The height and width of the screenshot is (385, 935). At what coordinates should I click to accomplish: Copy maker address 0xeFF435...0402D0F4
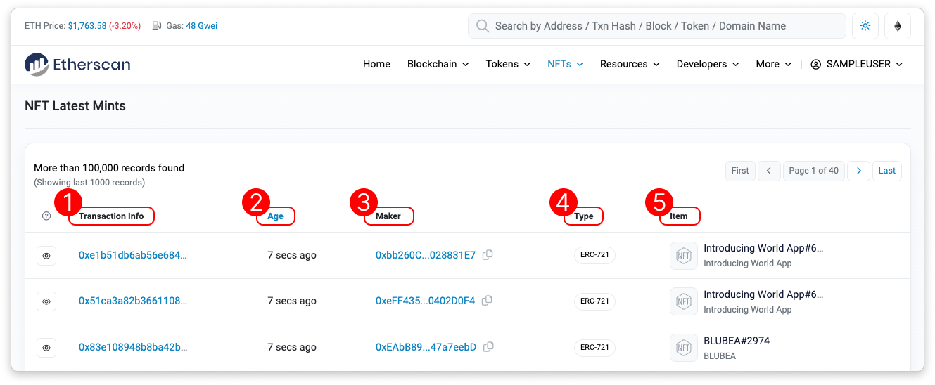(x=487, y=301)
